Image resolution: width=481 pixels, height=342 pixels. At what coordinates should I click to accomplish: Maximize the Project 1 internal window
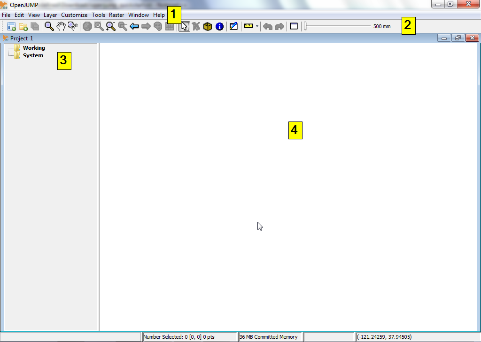pyautogui.click(x=458, y=38)
